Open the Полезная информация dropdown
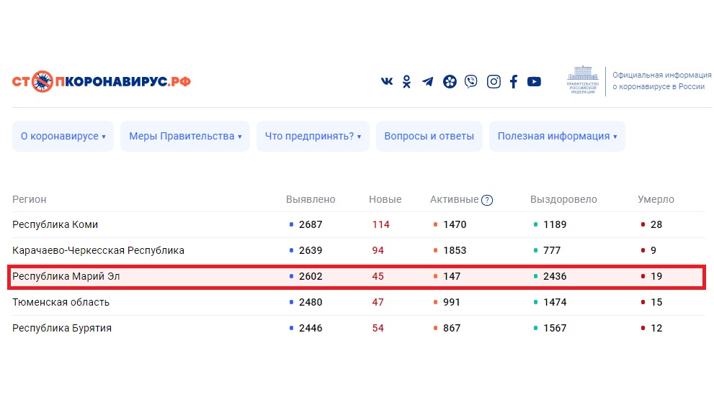 [557, 137]
